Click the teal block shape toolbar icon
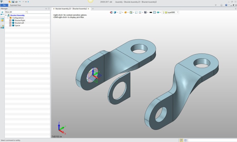The height and width of the screenshot is (142, 237). pos(158,12)
